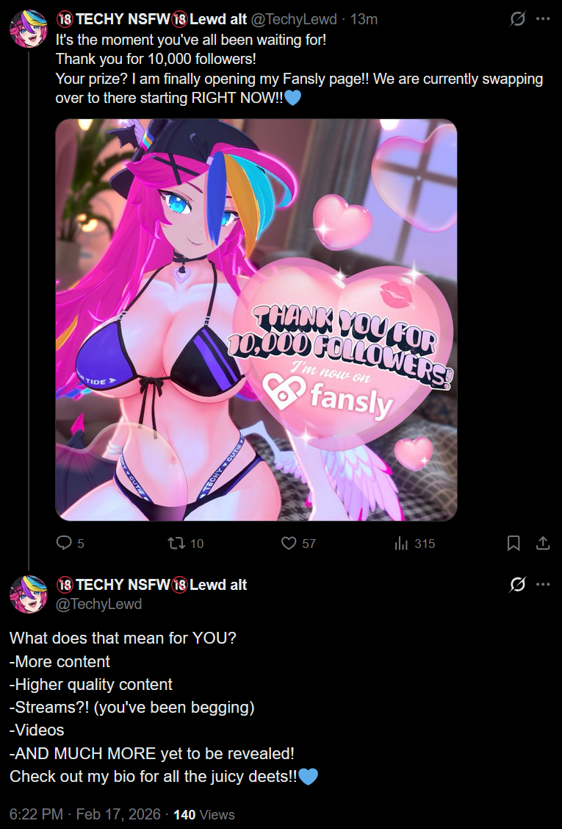The image size is (562, 829).
Task: Open Grok icon on the second post
Action: (x=518, y=584)
